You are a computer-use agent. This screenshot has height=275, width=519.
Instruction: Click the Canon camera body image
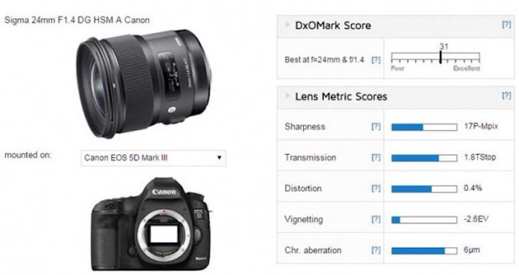coord(151,225)
